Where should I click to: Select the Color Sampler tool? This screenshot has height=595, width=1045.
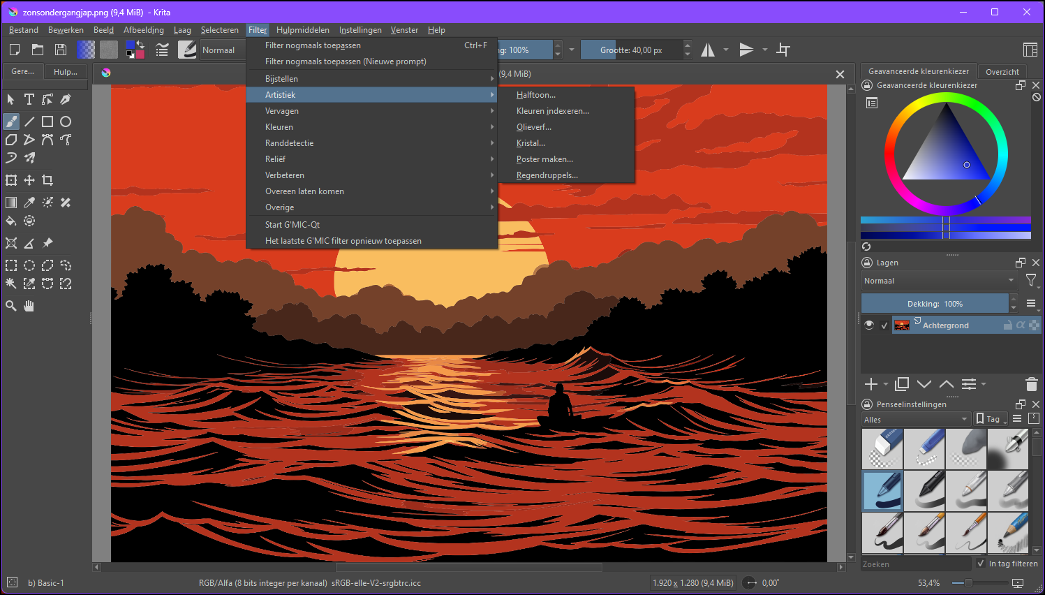point(29,202)
